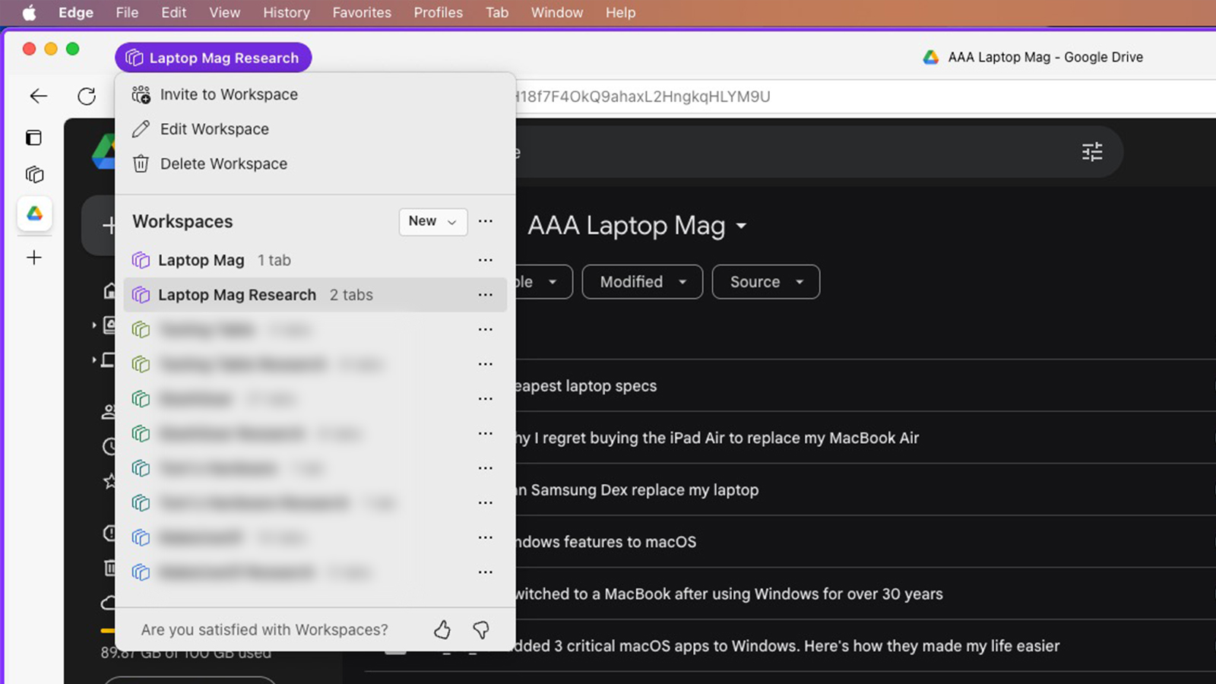Open the AAA Laptop Mag - Google Drive tab

pyautogui.click(x=1032, y=57)
